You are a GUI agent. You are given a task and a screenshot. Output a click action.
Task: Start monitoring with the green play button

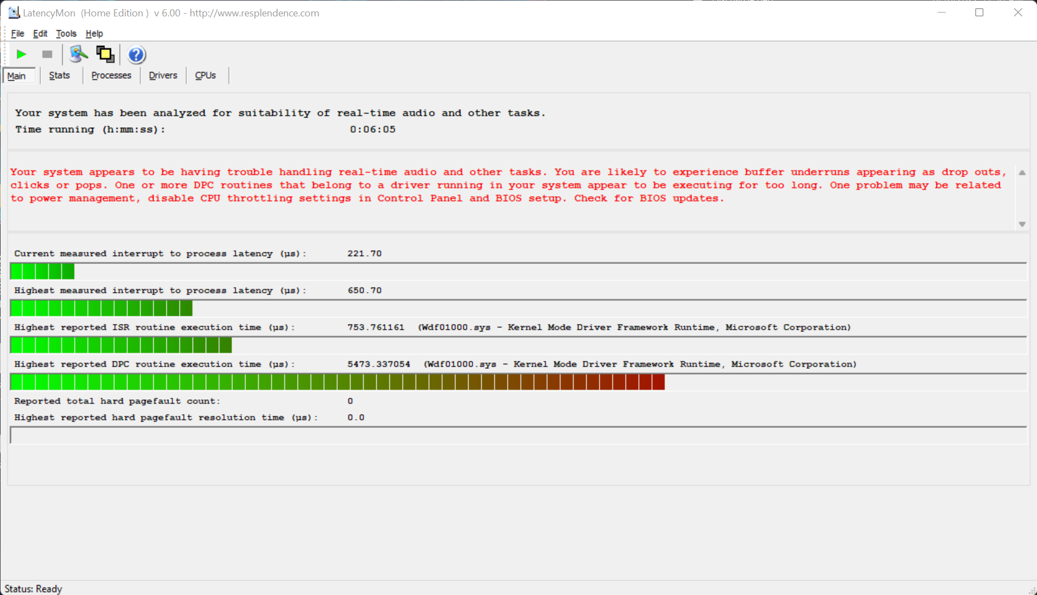[21, 54]
